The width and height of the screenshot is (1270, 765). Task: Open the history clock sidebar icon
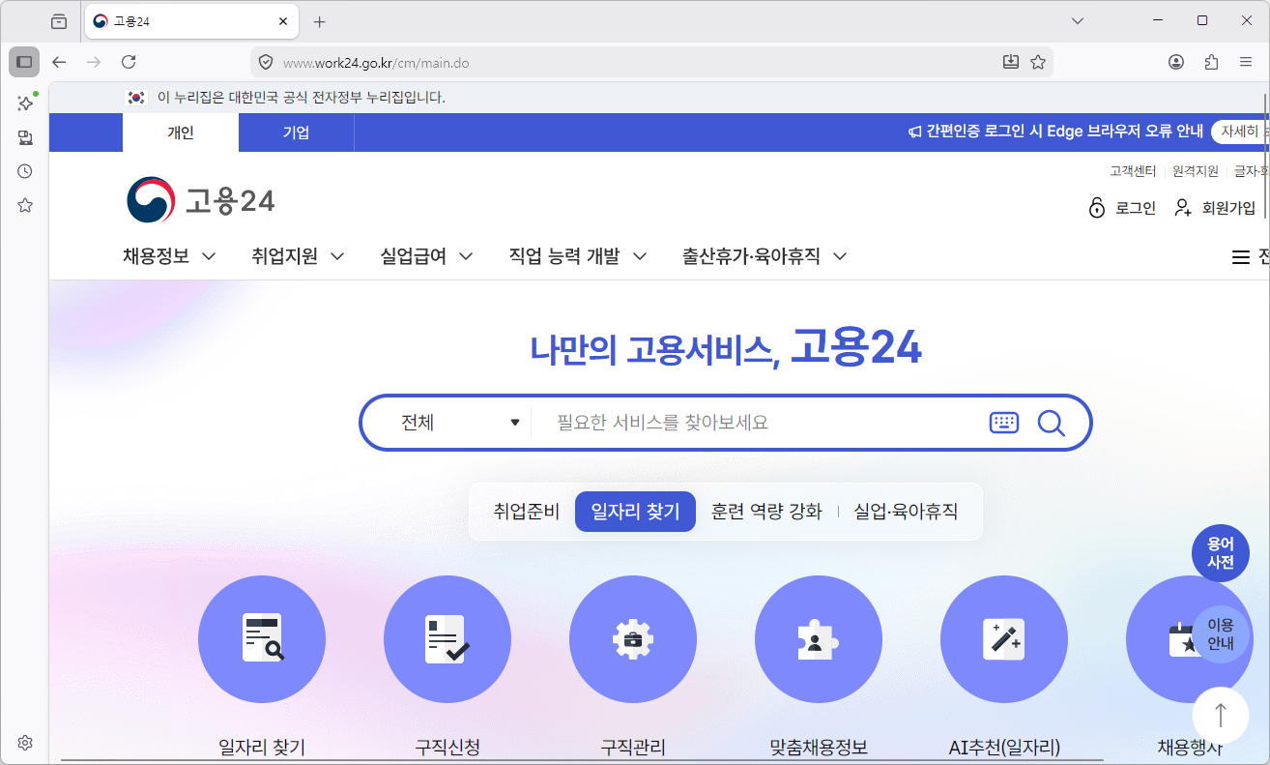[x=25, y=171]
